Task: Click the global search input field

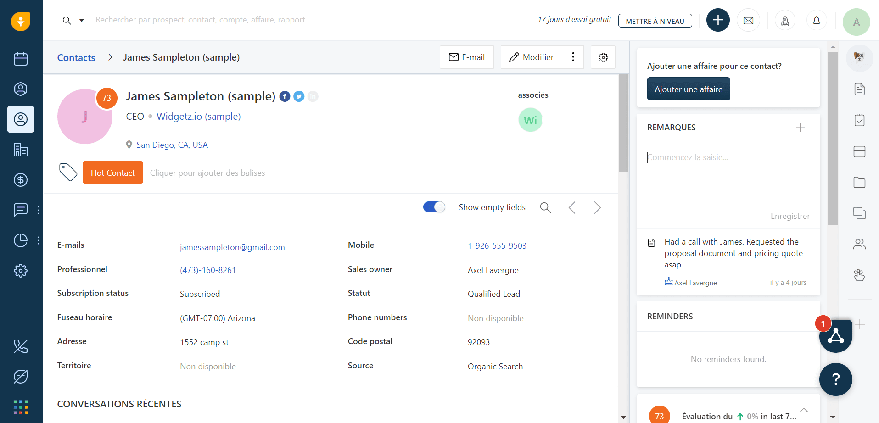Action: [200, 20]
